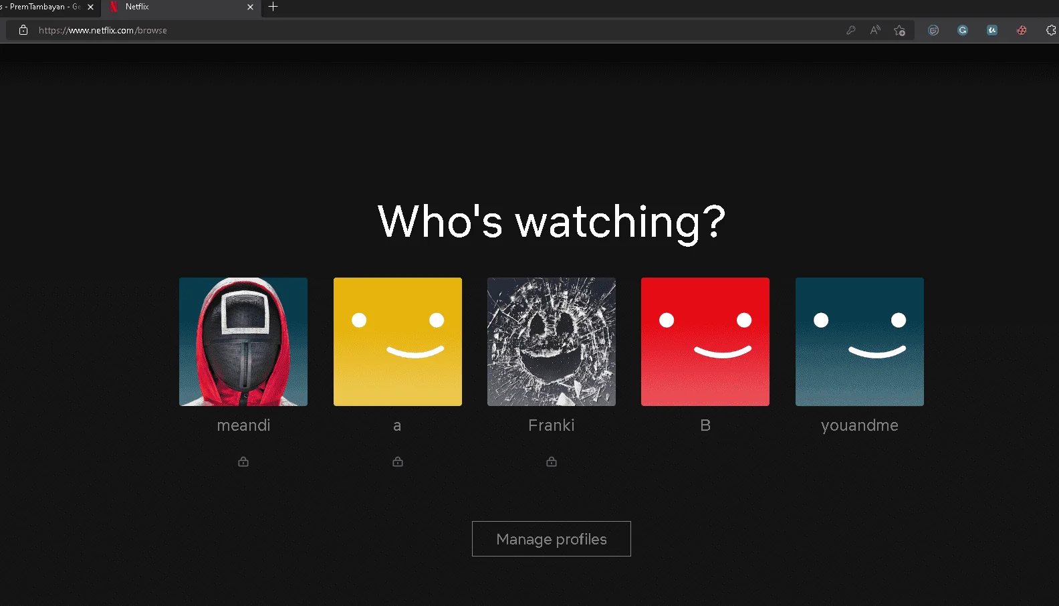The image size is (1059, 606).
Task: Add this page to favorites
Action: coord(900,30)
